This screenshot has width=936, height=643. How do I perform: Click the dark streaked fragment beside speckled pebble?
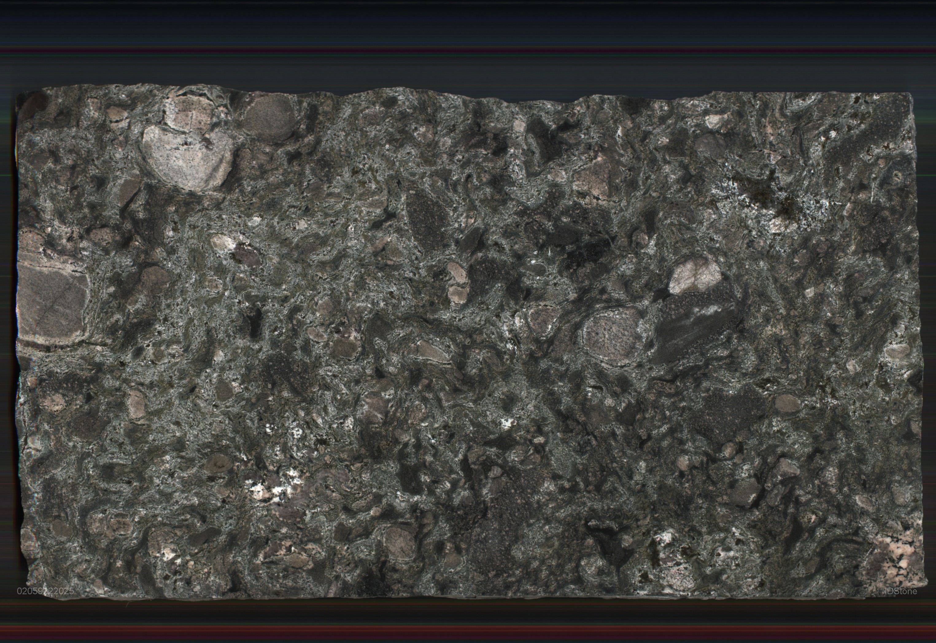click(x=696, y=322)
